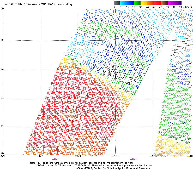Image resolution: width=193 pixels, height=170 pixels.
Task: Click the longitude axis label '-171'
Action: click(116, 156)
